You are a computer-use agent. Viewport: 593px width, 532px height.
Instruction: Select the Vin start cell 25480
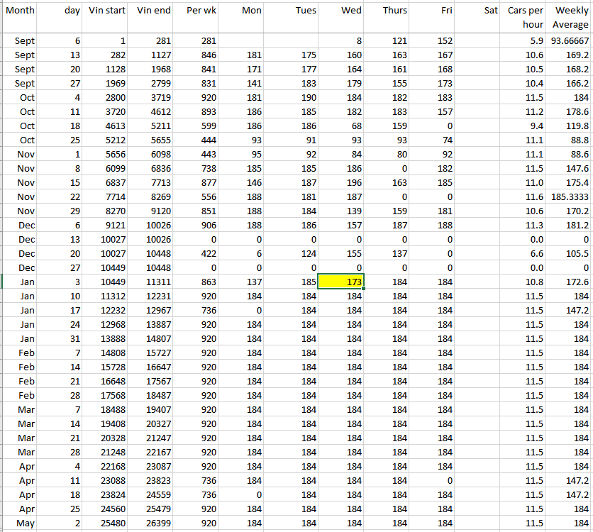point(107,523)
